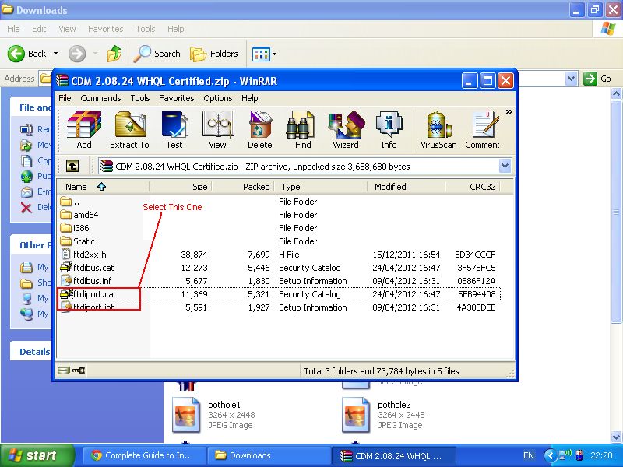The width and height of the screenshot is (623, 467).
Task: Click the Extract To toolbar icon
Action: pos(129,130)
